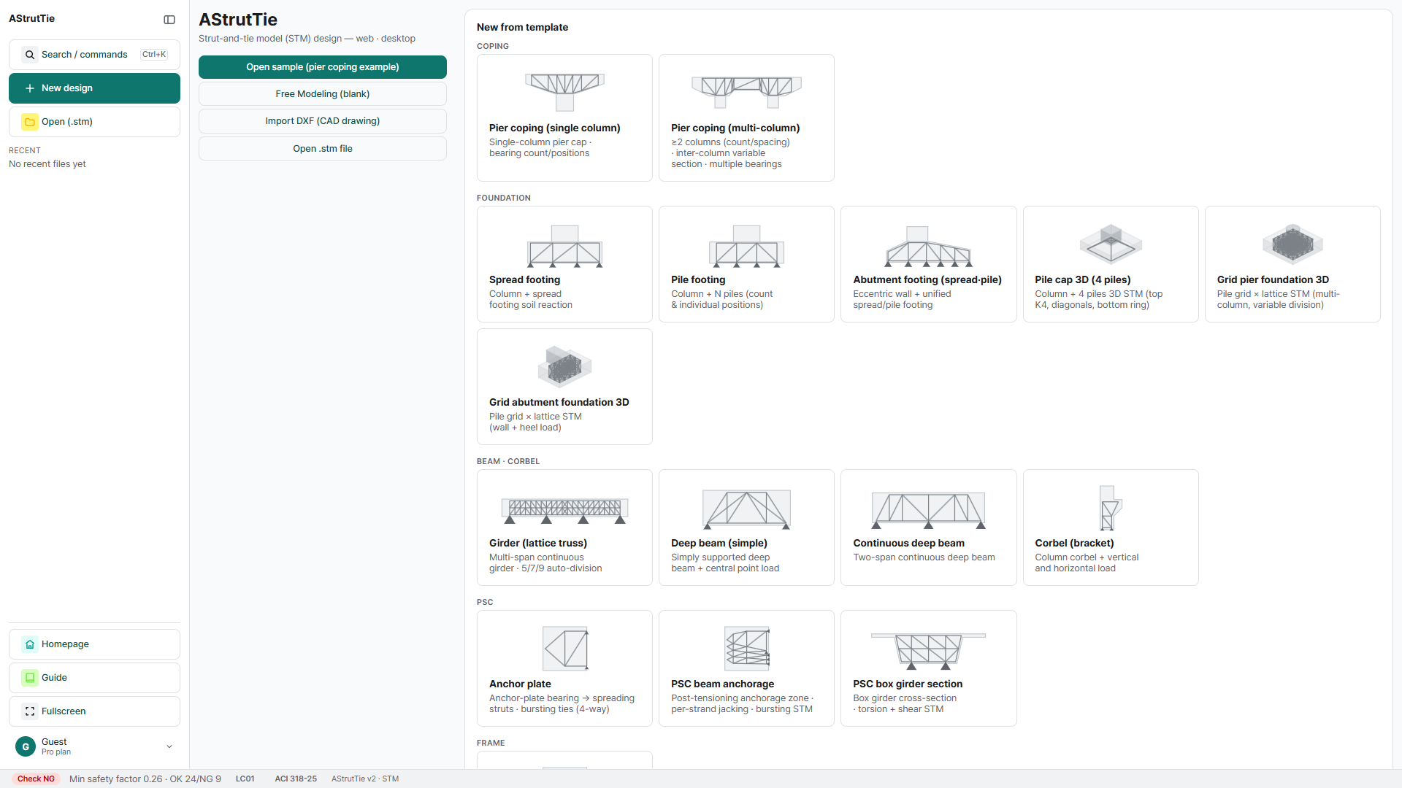Click Pile cap 3D (4 piles) title
Viewport: 1402px width, 788px height.
click(x=1083, y=280)
